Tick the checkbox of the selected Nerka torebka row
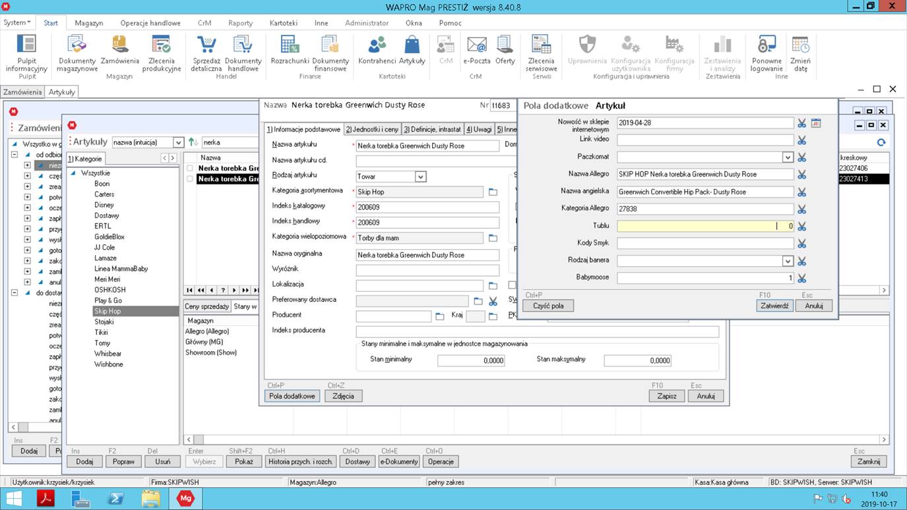This screenshot has width=907, height=510. pos(190,179)
